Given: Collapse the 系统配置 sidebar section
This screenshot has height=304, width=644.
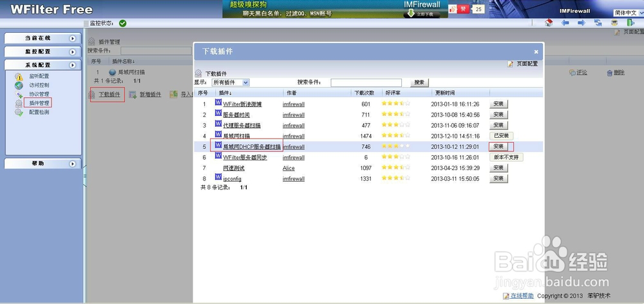Looking at the screenshot, I should (73, 65).
